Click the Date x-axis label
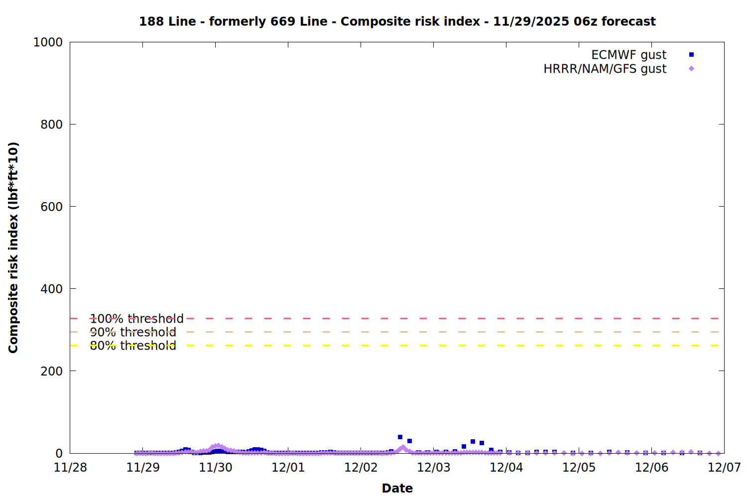 397,488
